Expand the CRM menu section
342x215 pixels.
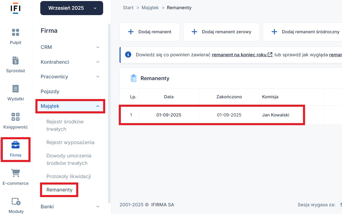[70, 47]
